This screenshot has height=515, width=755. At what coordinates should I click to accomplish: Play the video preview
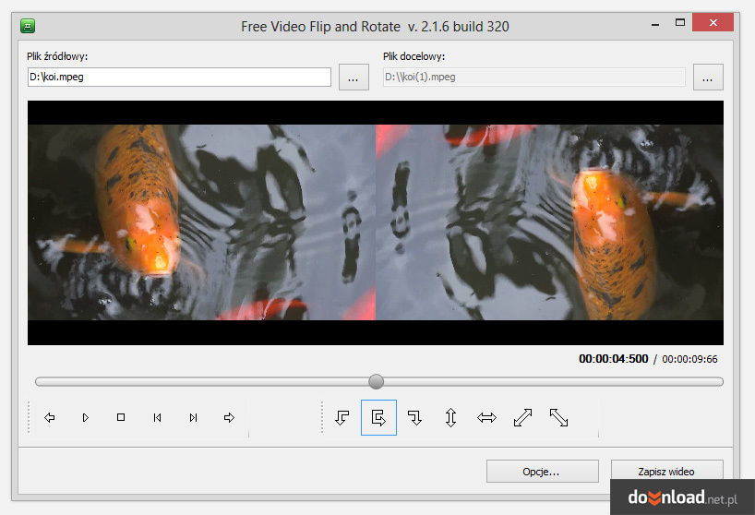pos(85,417)
